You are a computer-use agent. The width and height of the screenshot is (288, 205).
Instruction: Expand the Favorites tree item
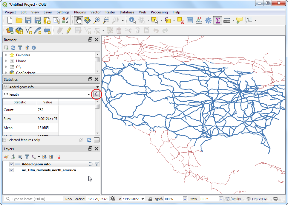coord(6,55)
